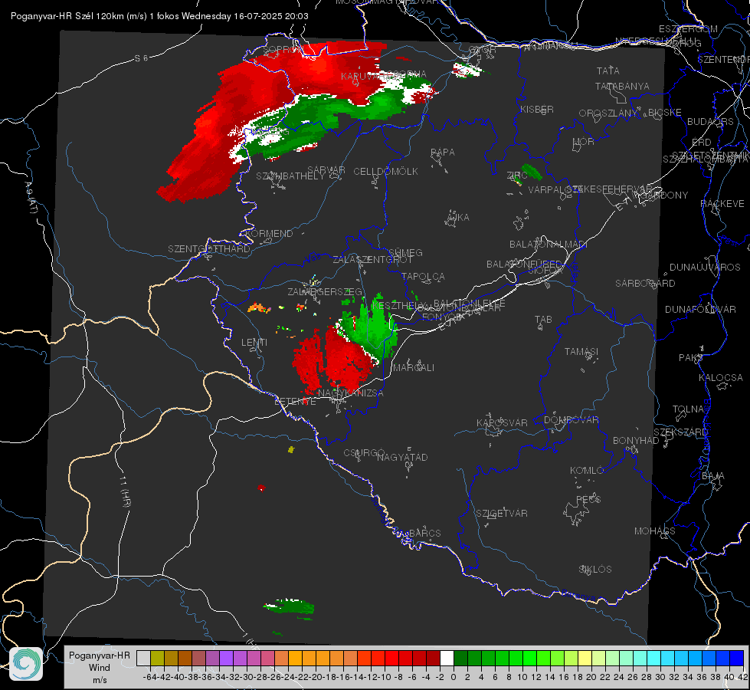750x690 pixels.
Task: Click the PAPA city label
Action: (443, 152)
